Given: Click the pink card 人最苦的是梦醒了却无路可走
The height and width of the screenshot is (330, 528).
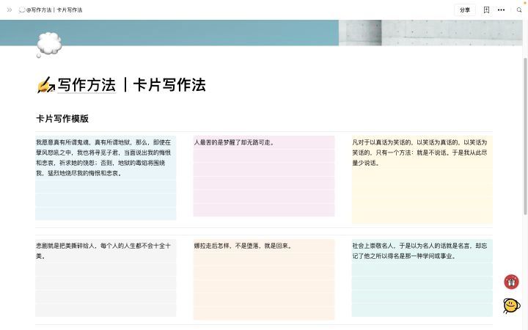Looking at the screenshot, I should 264,176.
